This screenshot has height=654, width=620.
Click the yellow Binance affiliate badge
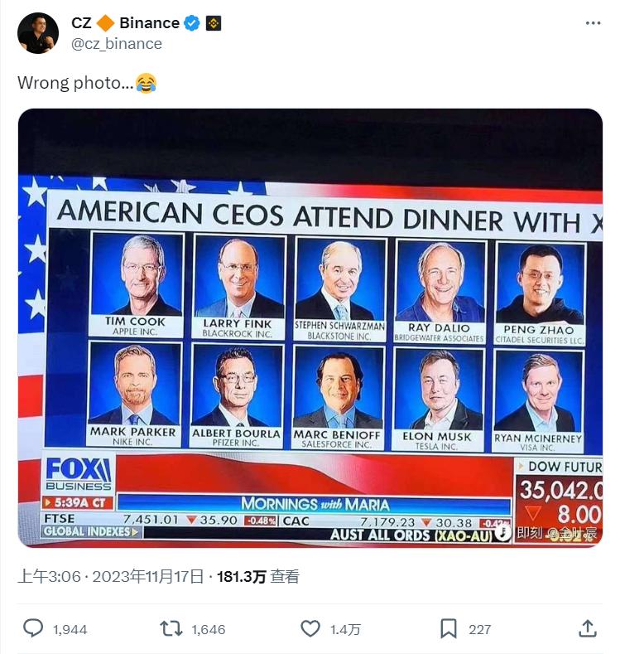click(213, 23)
